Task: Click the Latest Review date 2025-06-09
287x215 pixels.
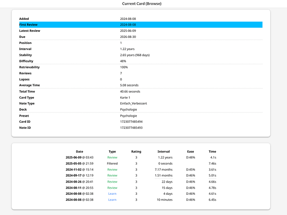Action: click(128, 31)
